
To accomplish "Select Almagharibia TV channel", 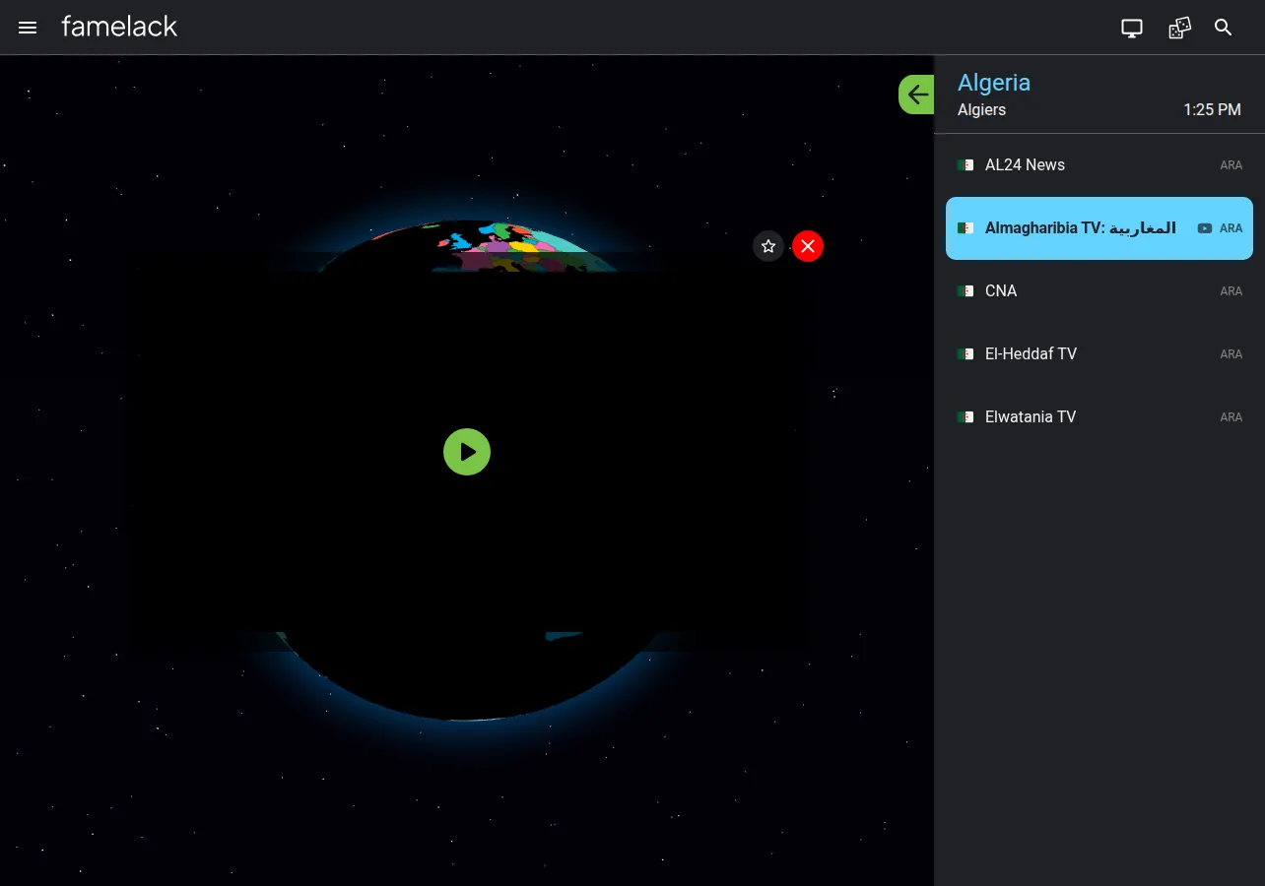I will (x=1099, y=228).
